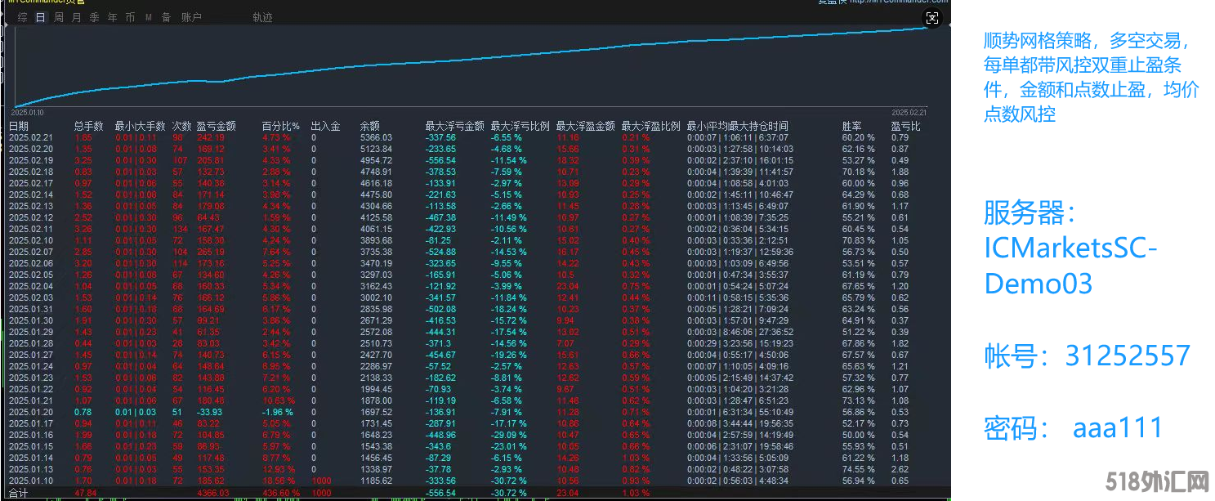1215x501 pixels.
Task: Switch to the 周 weekly tab
Action: point(59,17)
